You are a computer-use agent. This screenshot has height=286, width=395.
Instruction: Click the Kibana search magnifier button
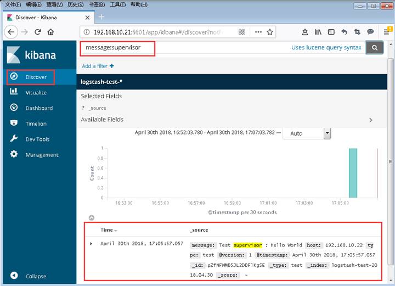pos(375,48)
